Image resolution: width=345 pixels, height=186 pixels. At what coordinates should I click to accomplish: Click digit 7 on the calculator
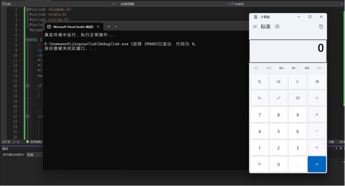259,115
